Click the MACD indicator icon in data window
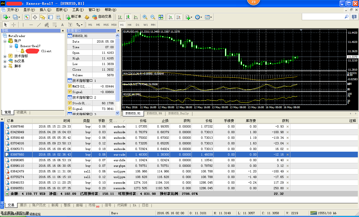 click(x=70, y=86)
